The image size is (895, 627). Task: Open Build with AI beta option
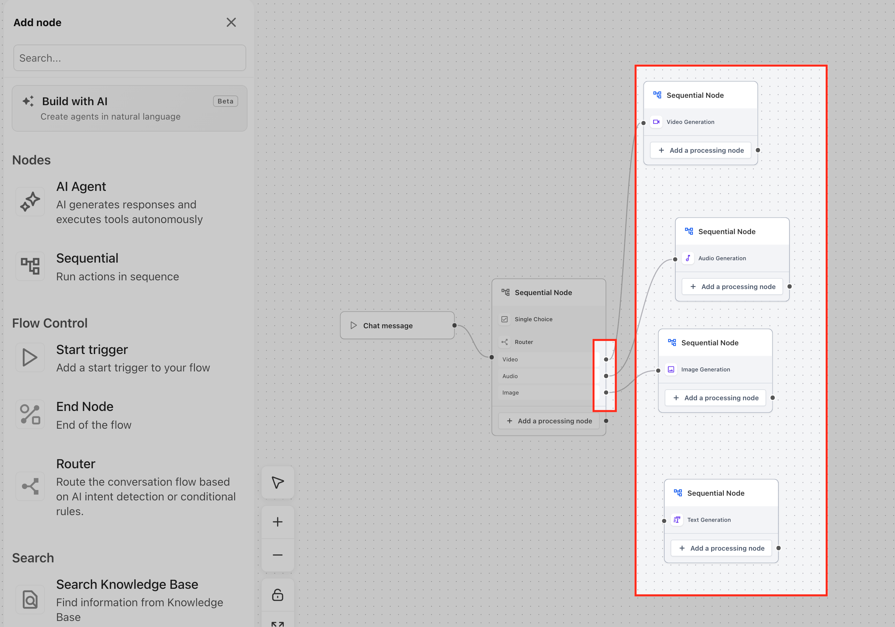(129, 108)
